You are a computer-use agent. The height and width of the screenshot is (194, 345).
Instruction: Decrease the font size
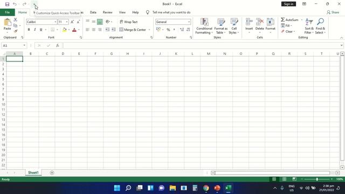tap(78, 22)
